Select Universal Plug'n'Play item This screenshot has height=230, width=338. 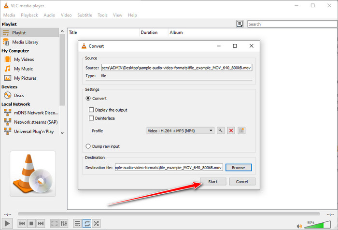point(29,131)
